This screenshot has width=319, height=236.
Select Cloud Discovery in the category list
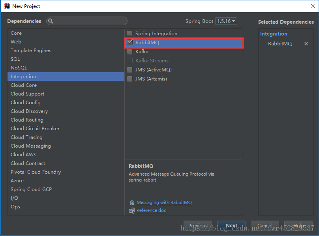pyautogui.click(x=66, y=111)
